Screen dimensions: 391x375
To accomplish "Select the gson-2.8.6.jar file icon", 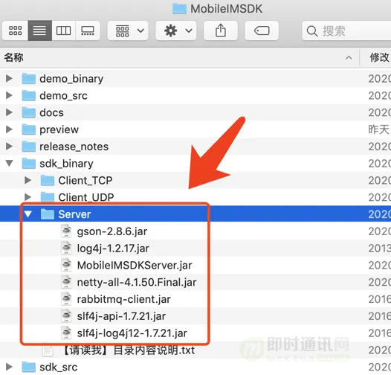I will pos(67,231).
